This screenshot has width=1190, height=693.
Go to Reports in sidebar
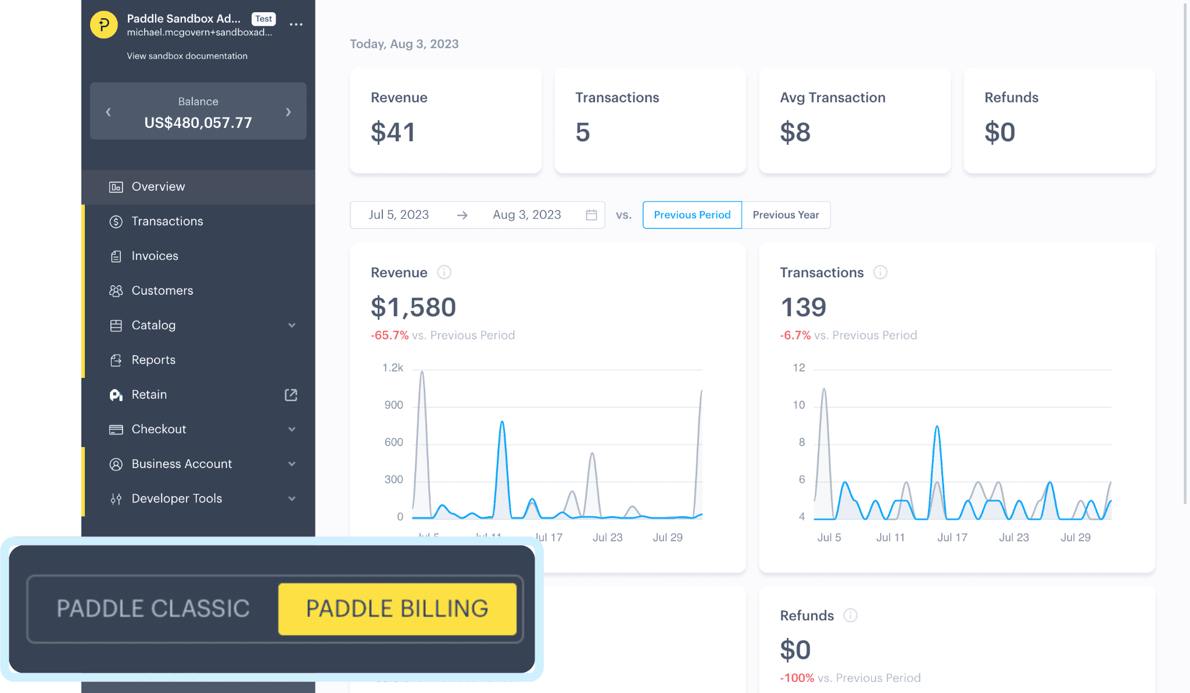click(x=153, y=360)
